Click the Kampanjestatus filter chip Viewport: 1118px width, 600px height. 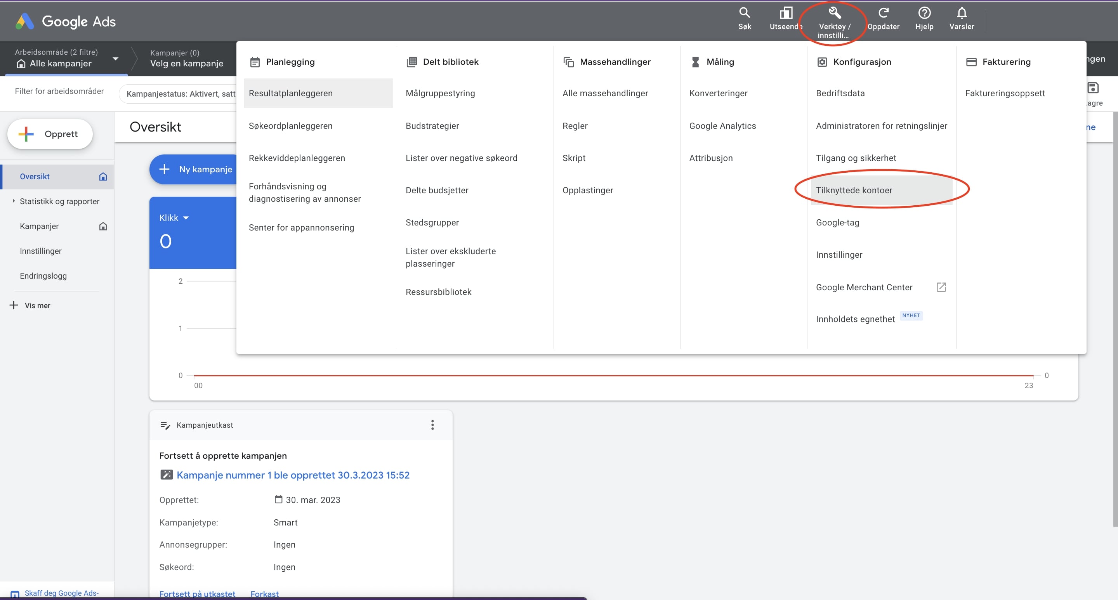[180, 94]
